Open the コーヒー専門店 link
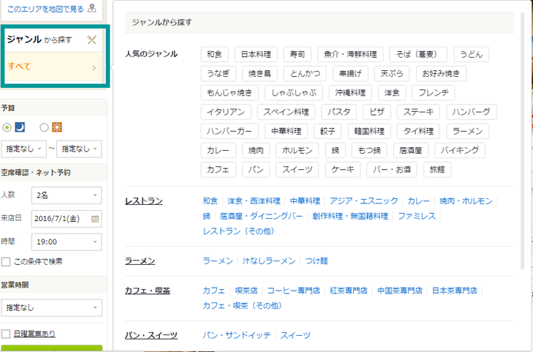The height and width of the screenshot is (352, 533). 294,291
